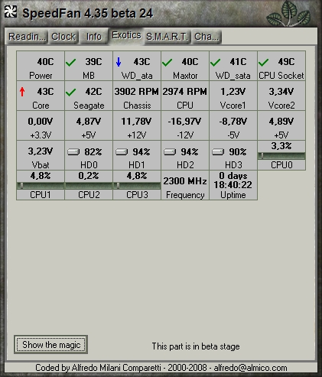Click the green checkmark next to Maxtor
322x377 pixels.
167,62
